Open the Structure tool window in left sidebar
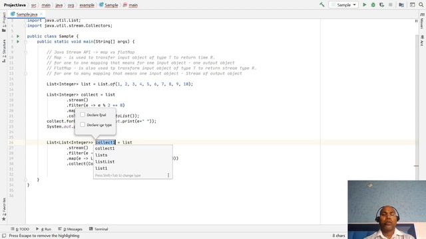426x239 pixels. coord(4,51)
